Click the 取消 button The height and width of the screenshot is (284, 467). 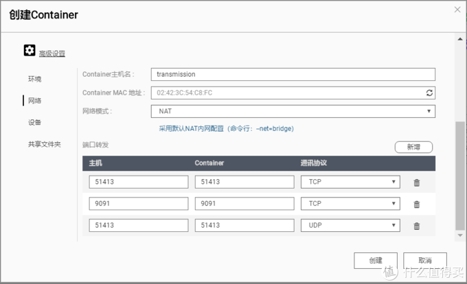tap(425, 261)
